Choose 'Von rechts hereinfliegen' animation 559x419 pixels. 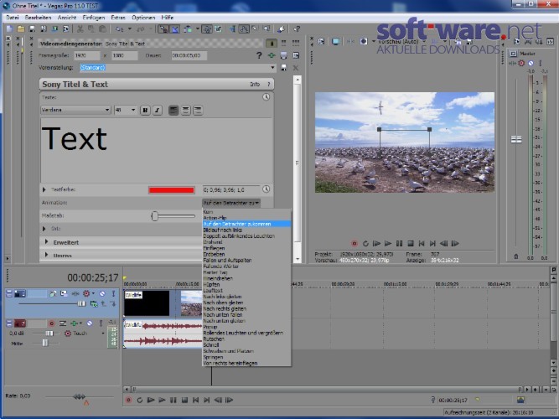pyautogui.click(x=230, y=363)
